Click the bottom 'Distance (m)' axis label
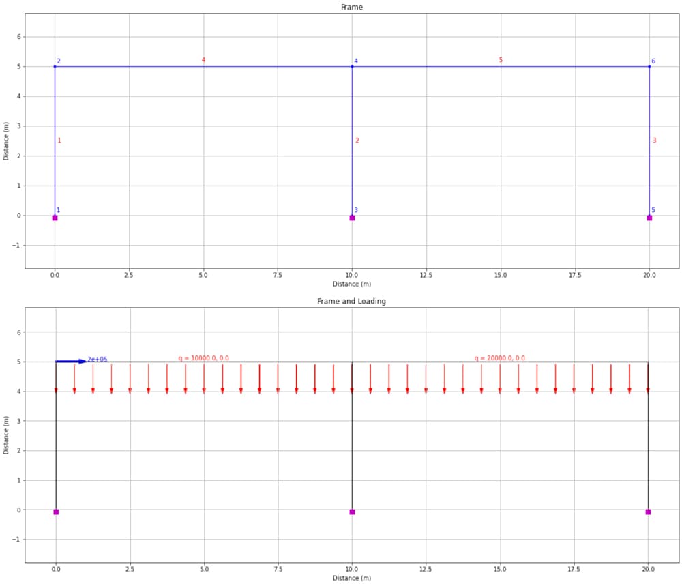 pos(353,577)
